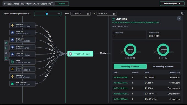Click the $754,895.34 value cell
The height and width of the screenshot is (105, 187).
pyautogui.click(x=151, y=94)
